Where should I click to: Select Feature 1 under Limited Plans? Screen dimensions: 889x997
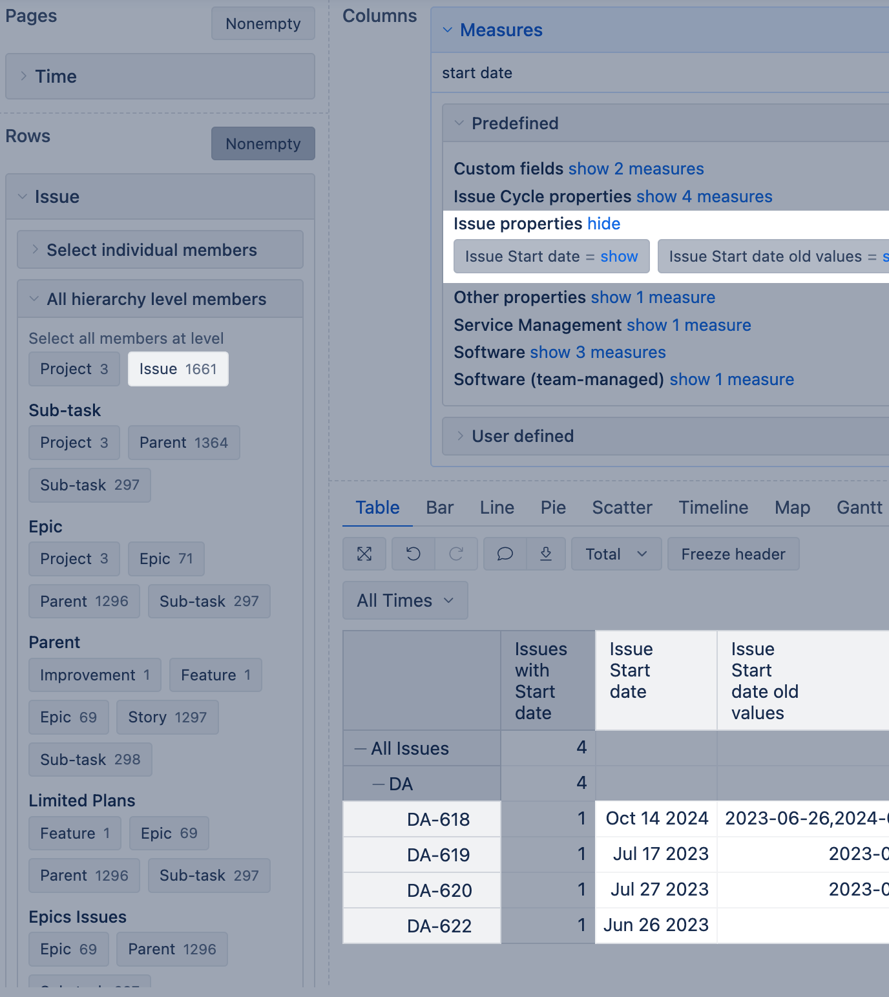(75, 834)
